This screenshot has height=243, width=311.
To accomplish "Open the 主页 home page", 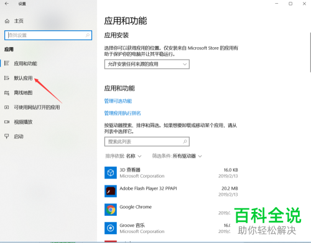I will (19, 21).
